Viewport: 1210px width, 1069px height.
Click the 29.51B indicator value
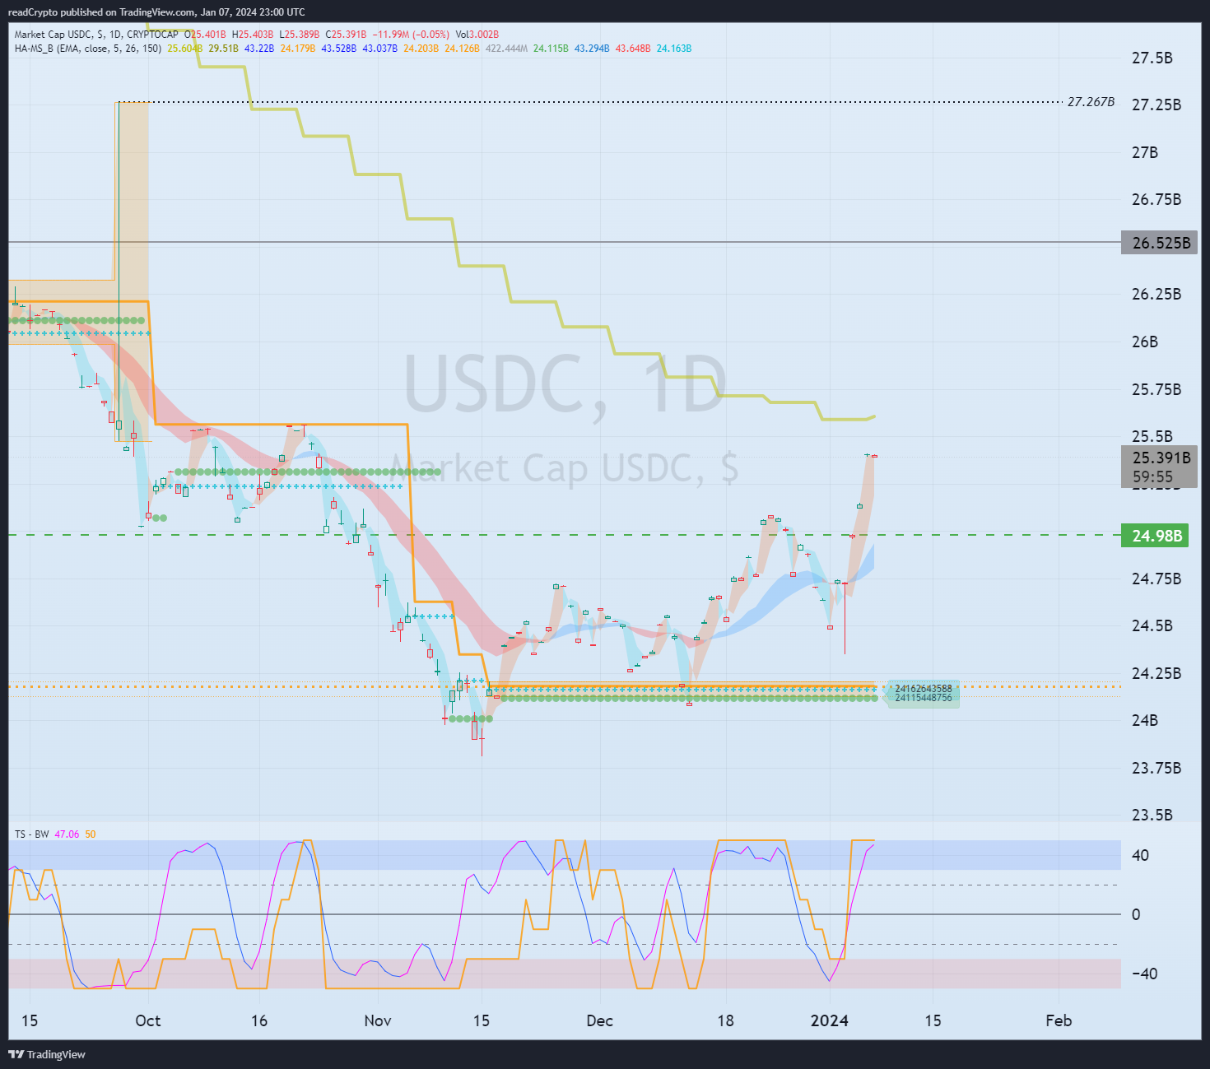tap(224, 49)
